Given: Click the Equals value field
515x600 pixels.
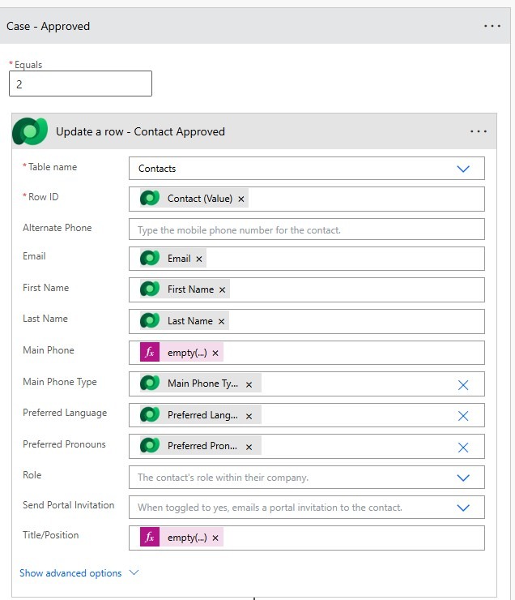Looking at the screenshot, I should 80,84.
